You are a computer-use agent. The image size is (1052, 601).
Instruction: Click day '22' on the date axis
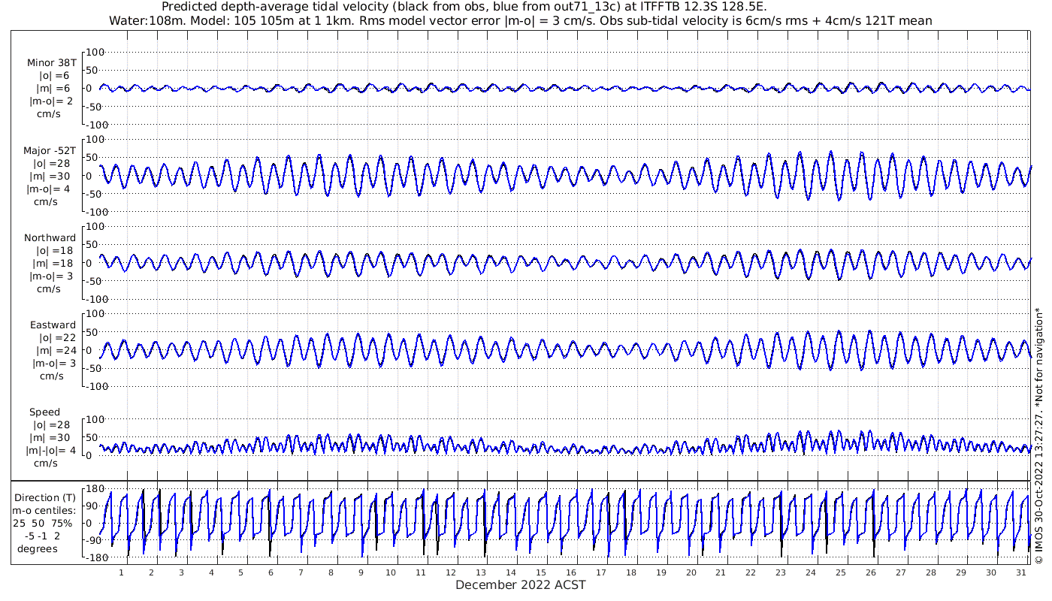point(751,572)
